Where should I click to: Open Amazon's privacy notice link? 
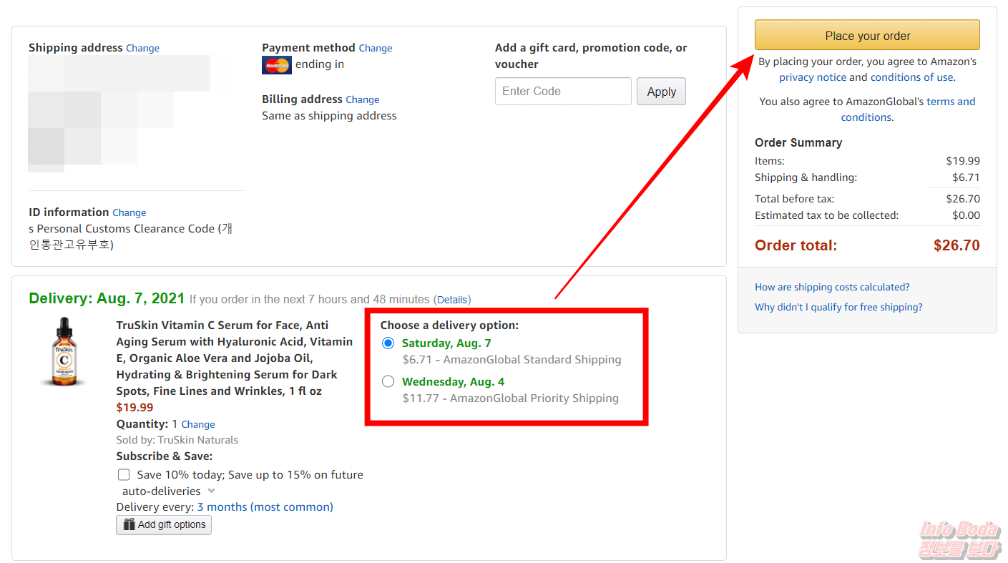click(813, 77)
